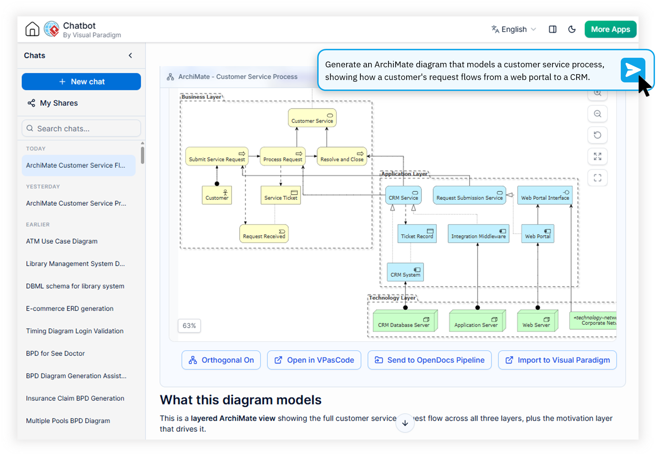
Task: Click Import to Visual Paradigm
Action: point(557,360)
